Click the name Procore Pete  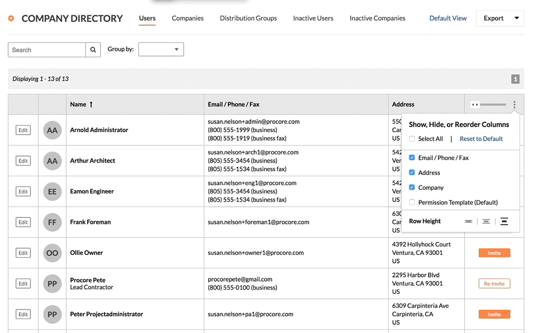[x=88, y=280]
